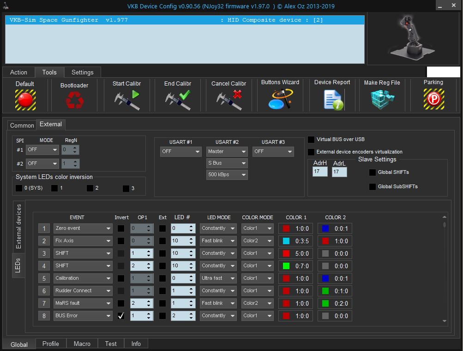Open the USART #1 mode dropdown
Image resolution: width=463 pixels, height=351 pixels.
point(180,152)
